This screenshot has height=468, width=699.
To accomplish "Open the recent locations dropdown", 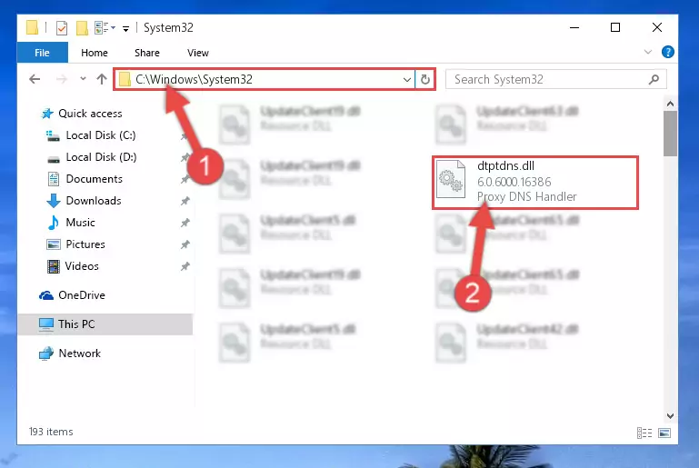I will 83,79.
